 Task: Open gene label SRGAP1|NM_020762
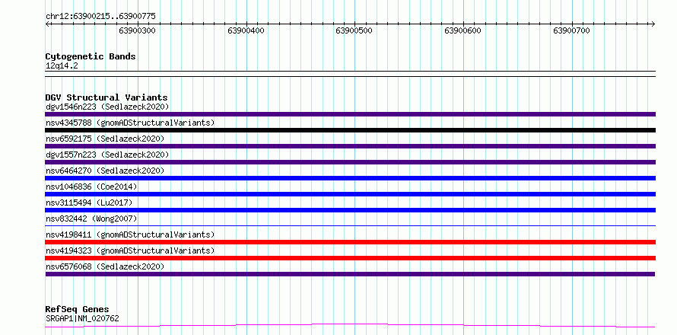(x=82, y=319)
